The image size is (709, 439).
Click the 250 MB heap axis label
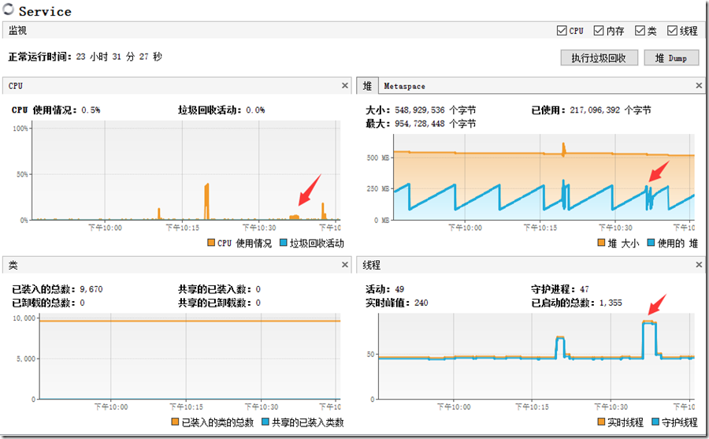(378, 188)
